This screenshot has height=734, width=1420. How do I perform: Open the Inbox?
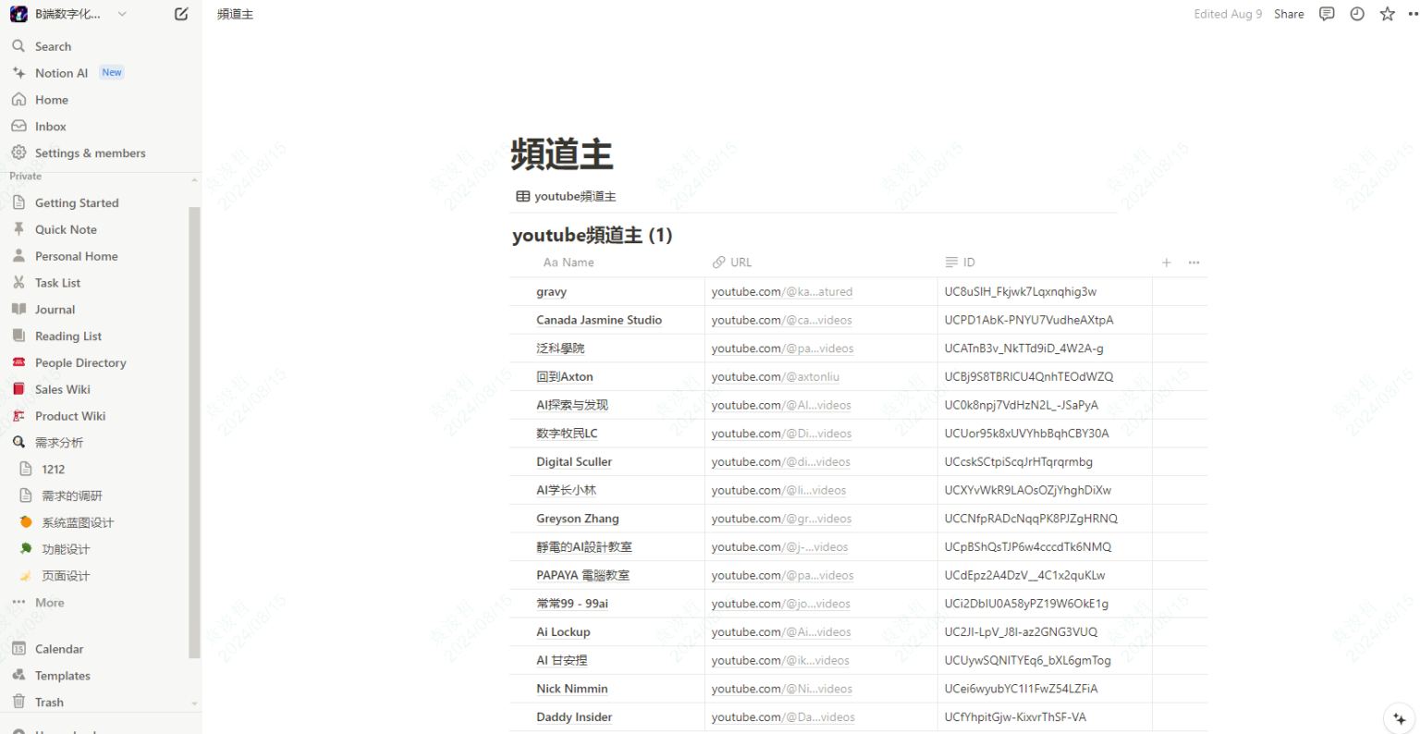point(51,126)
